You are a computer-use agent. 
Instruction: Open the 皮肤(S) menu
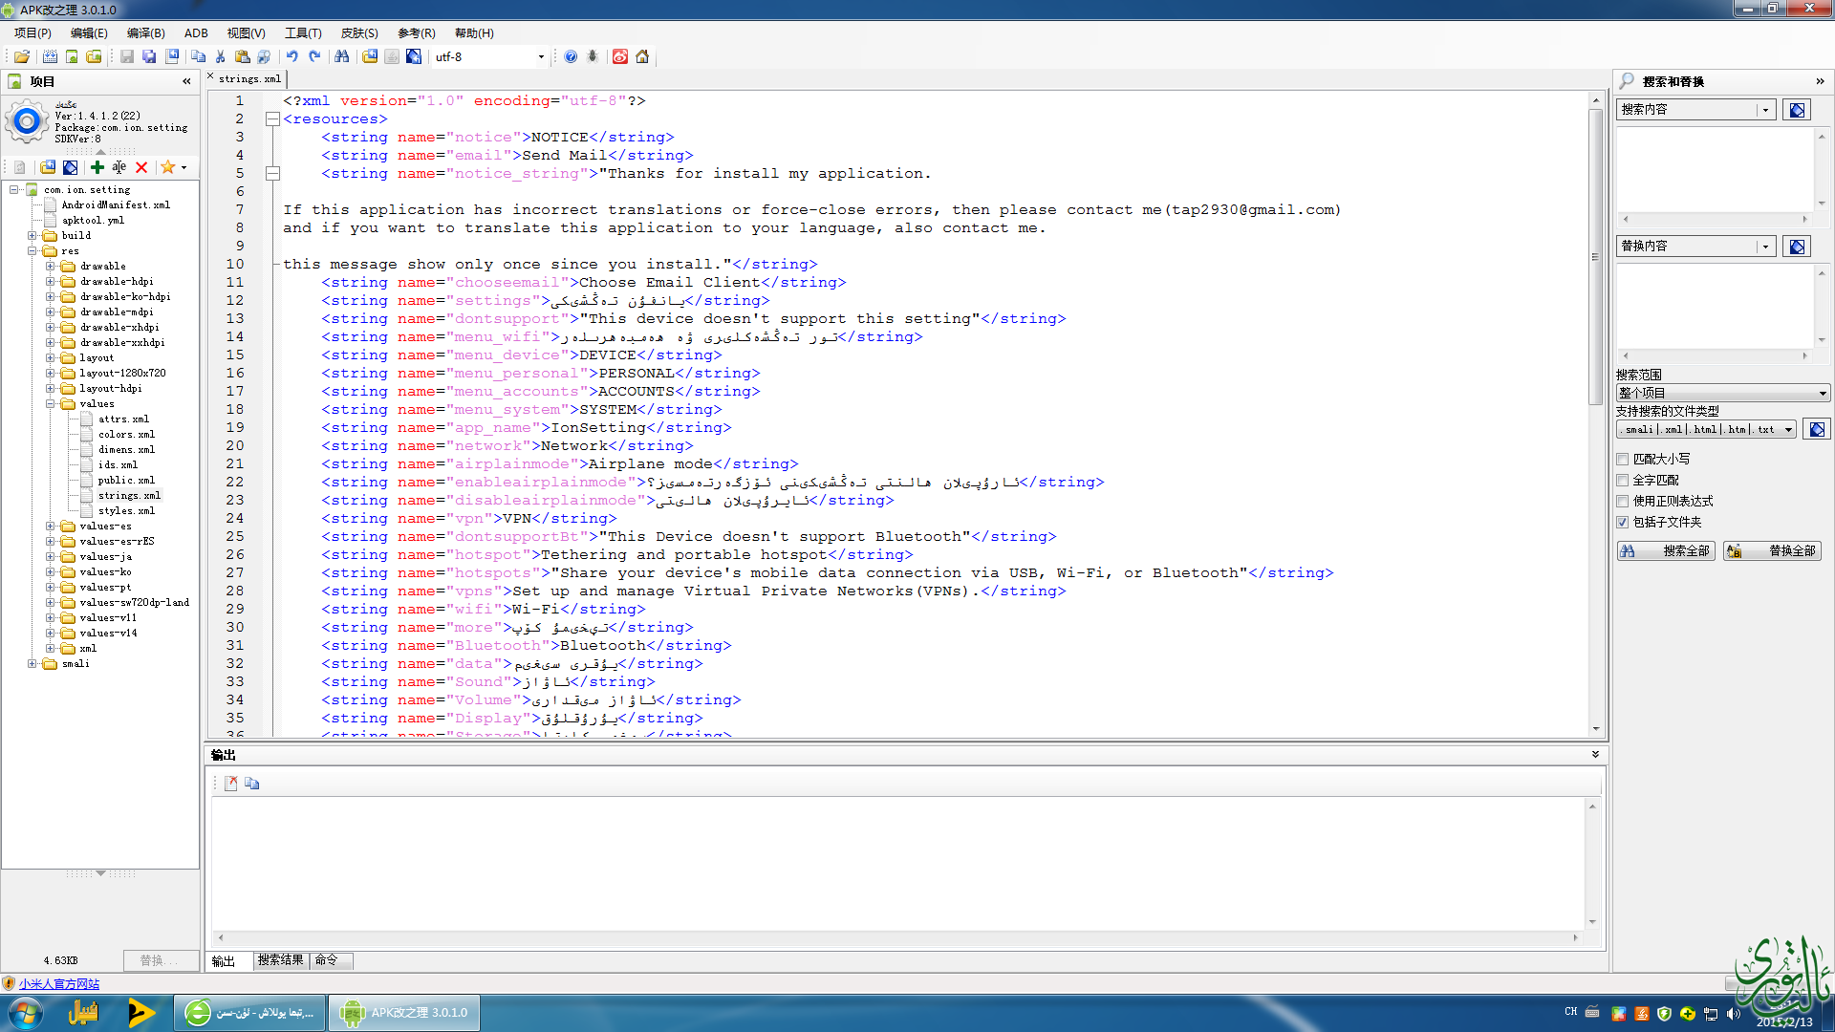(x=359, y=33)
